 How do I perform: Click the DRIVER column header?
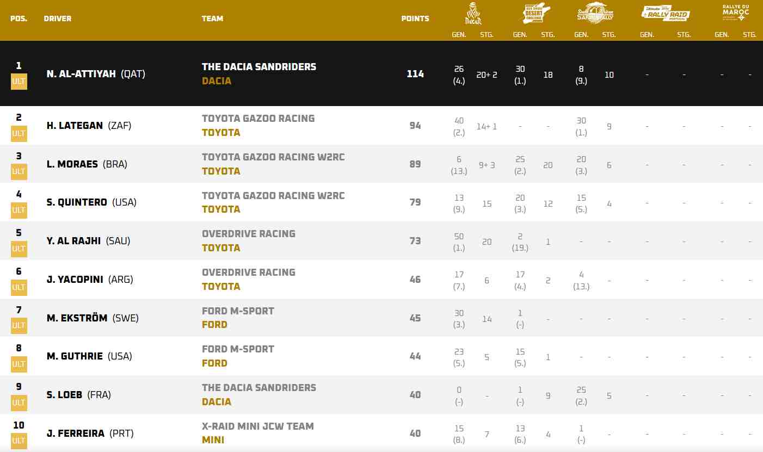pyautogui.click(x=58, y=18)
